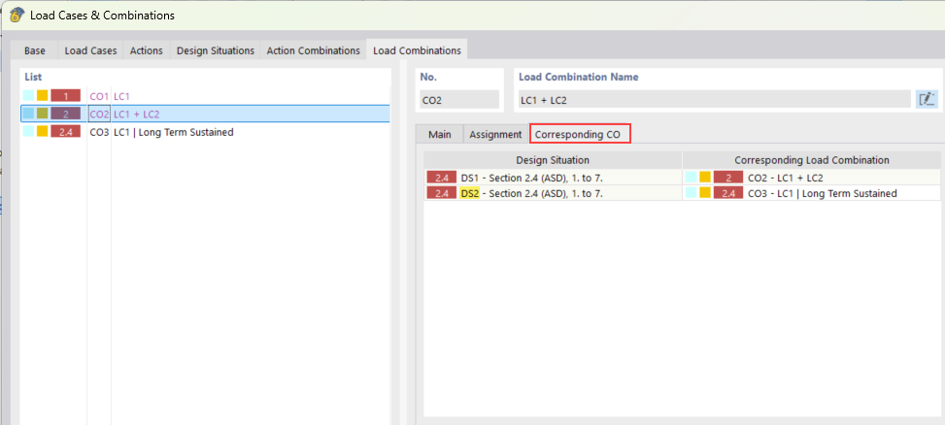
Task: Select the DS2 Section 2.4 (ASD) cell
Action: (x=553, y=193)
